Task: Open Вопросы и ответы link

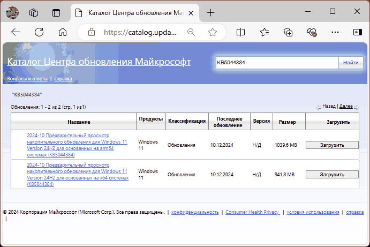Action: point(27,79)
